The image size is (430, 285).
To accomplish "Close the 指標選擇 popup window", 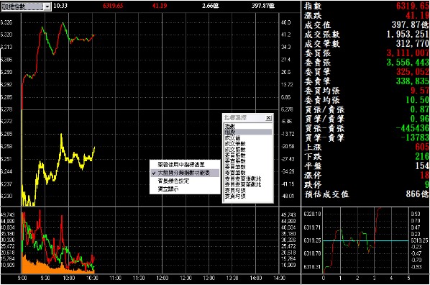I will [268, 118].
